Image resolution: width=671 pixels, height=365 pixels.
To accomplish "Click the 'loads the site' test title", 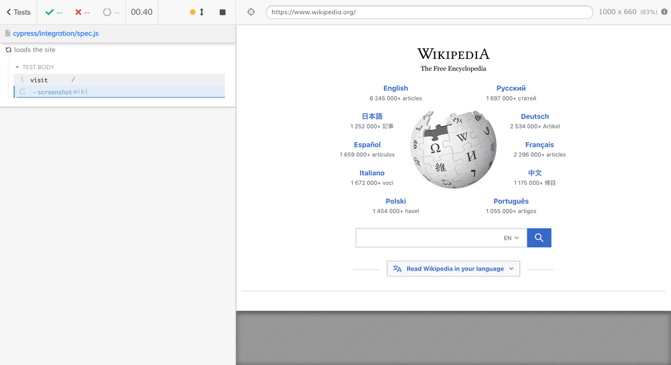I will 35,50.
